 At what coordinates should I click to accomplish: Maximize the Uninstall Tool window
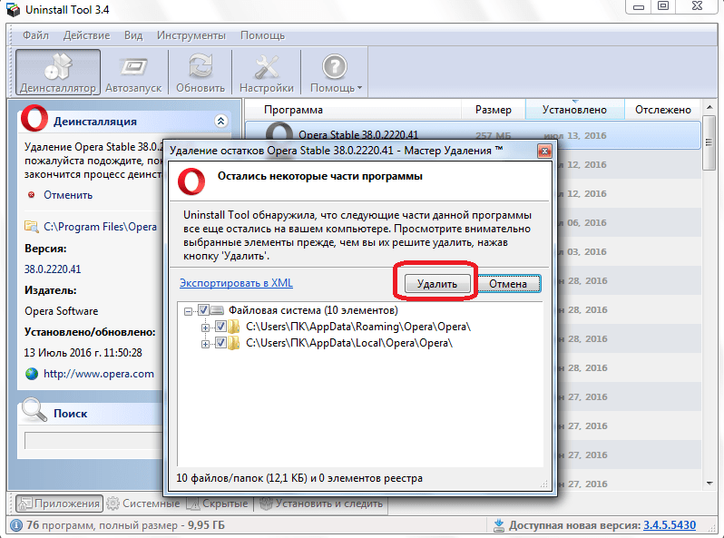pyautogui.click(x=663, y=6)
